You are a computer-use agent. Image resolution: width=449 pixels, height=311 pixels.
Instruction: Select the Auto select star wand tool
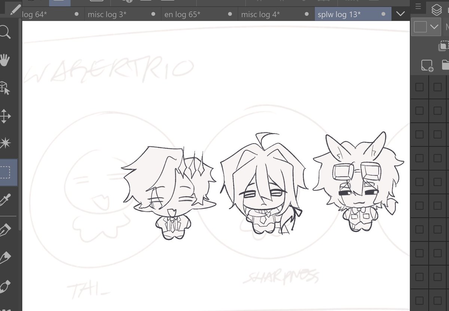(5, 143)
